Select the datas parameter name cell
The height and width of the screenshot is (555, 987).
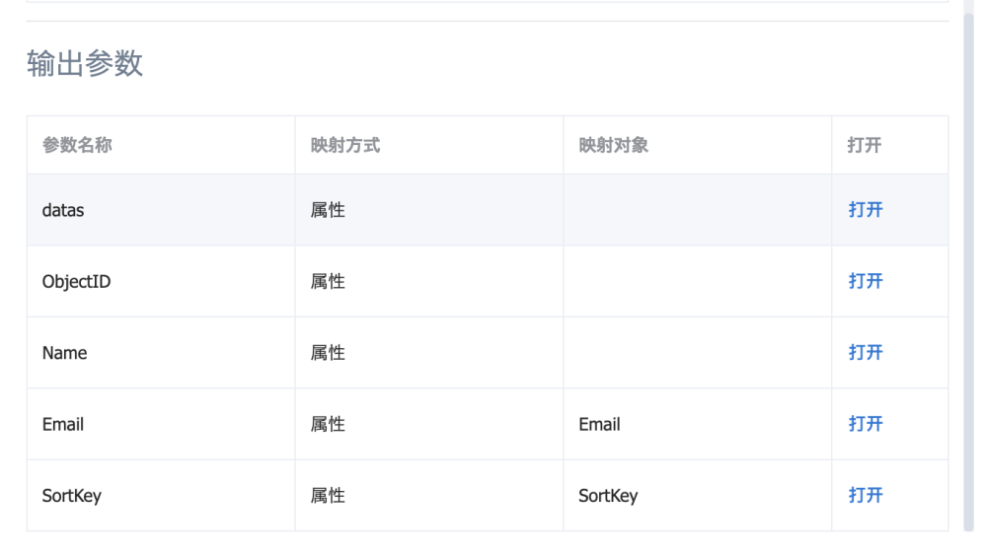(63, 210)
